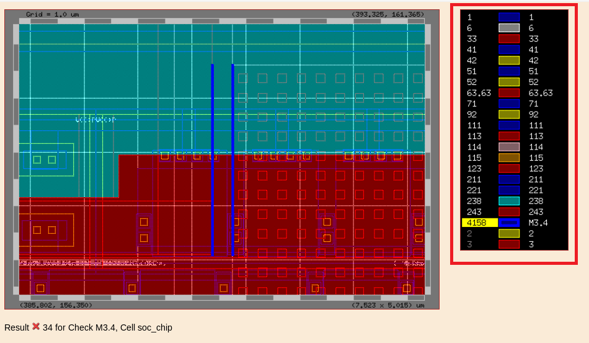Click the blue swatch for layer 1
This screenshot has width=589, height=343.
(x=509, y=17)
